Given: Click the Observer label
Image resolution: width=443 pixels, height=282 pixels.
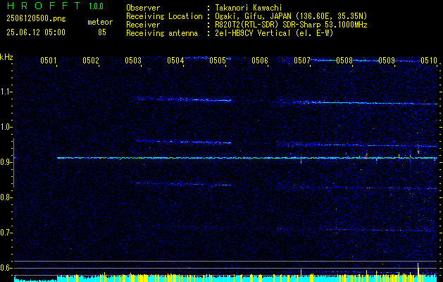Looking at the screenshot, I should tap(143, 8).
